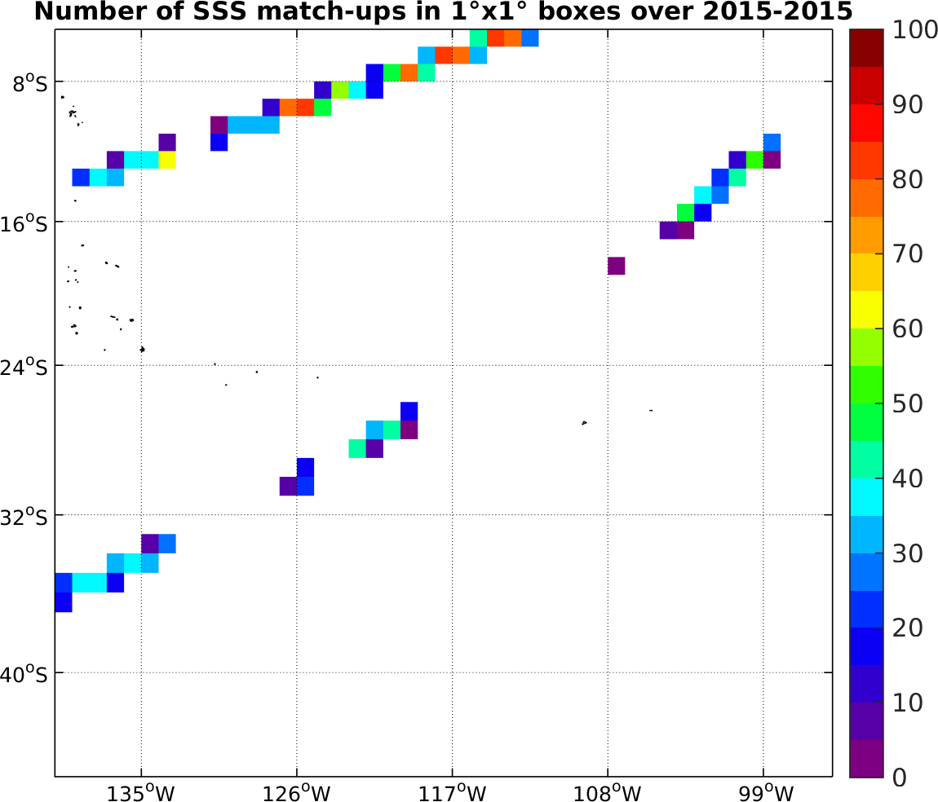The image size is (938, 802).
Task: Click the colorbar tick label 60
Action: [x=908, y=328]
